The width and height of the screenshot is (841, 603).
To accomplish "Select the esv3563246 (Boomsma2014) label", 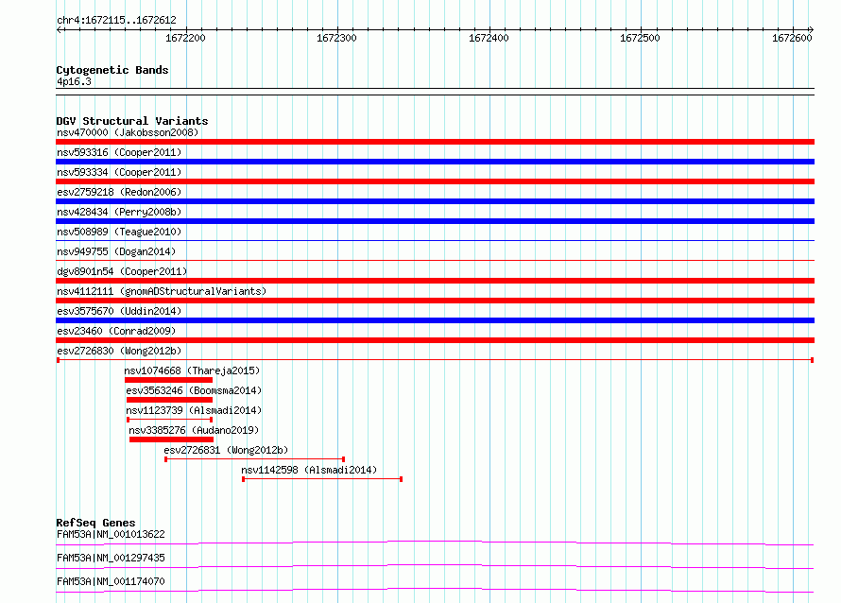I will click(x=194, y=390).
